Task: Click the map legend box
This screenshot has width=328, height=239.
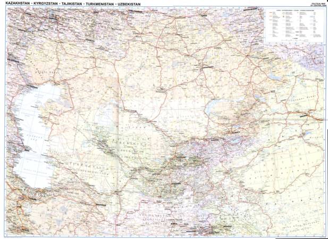Action: point(295,26)
